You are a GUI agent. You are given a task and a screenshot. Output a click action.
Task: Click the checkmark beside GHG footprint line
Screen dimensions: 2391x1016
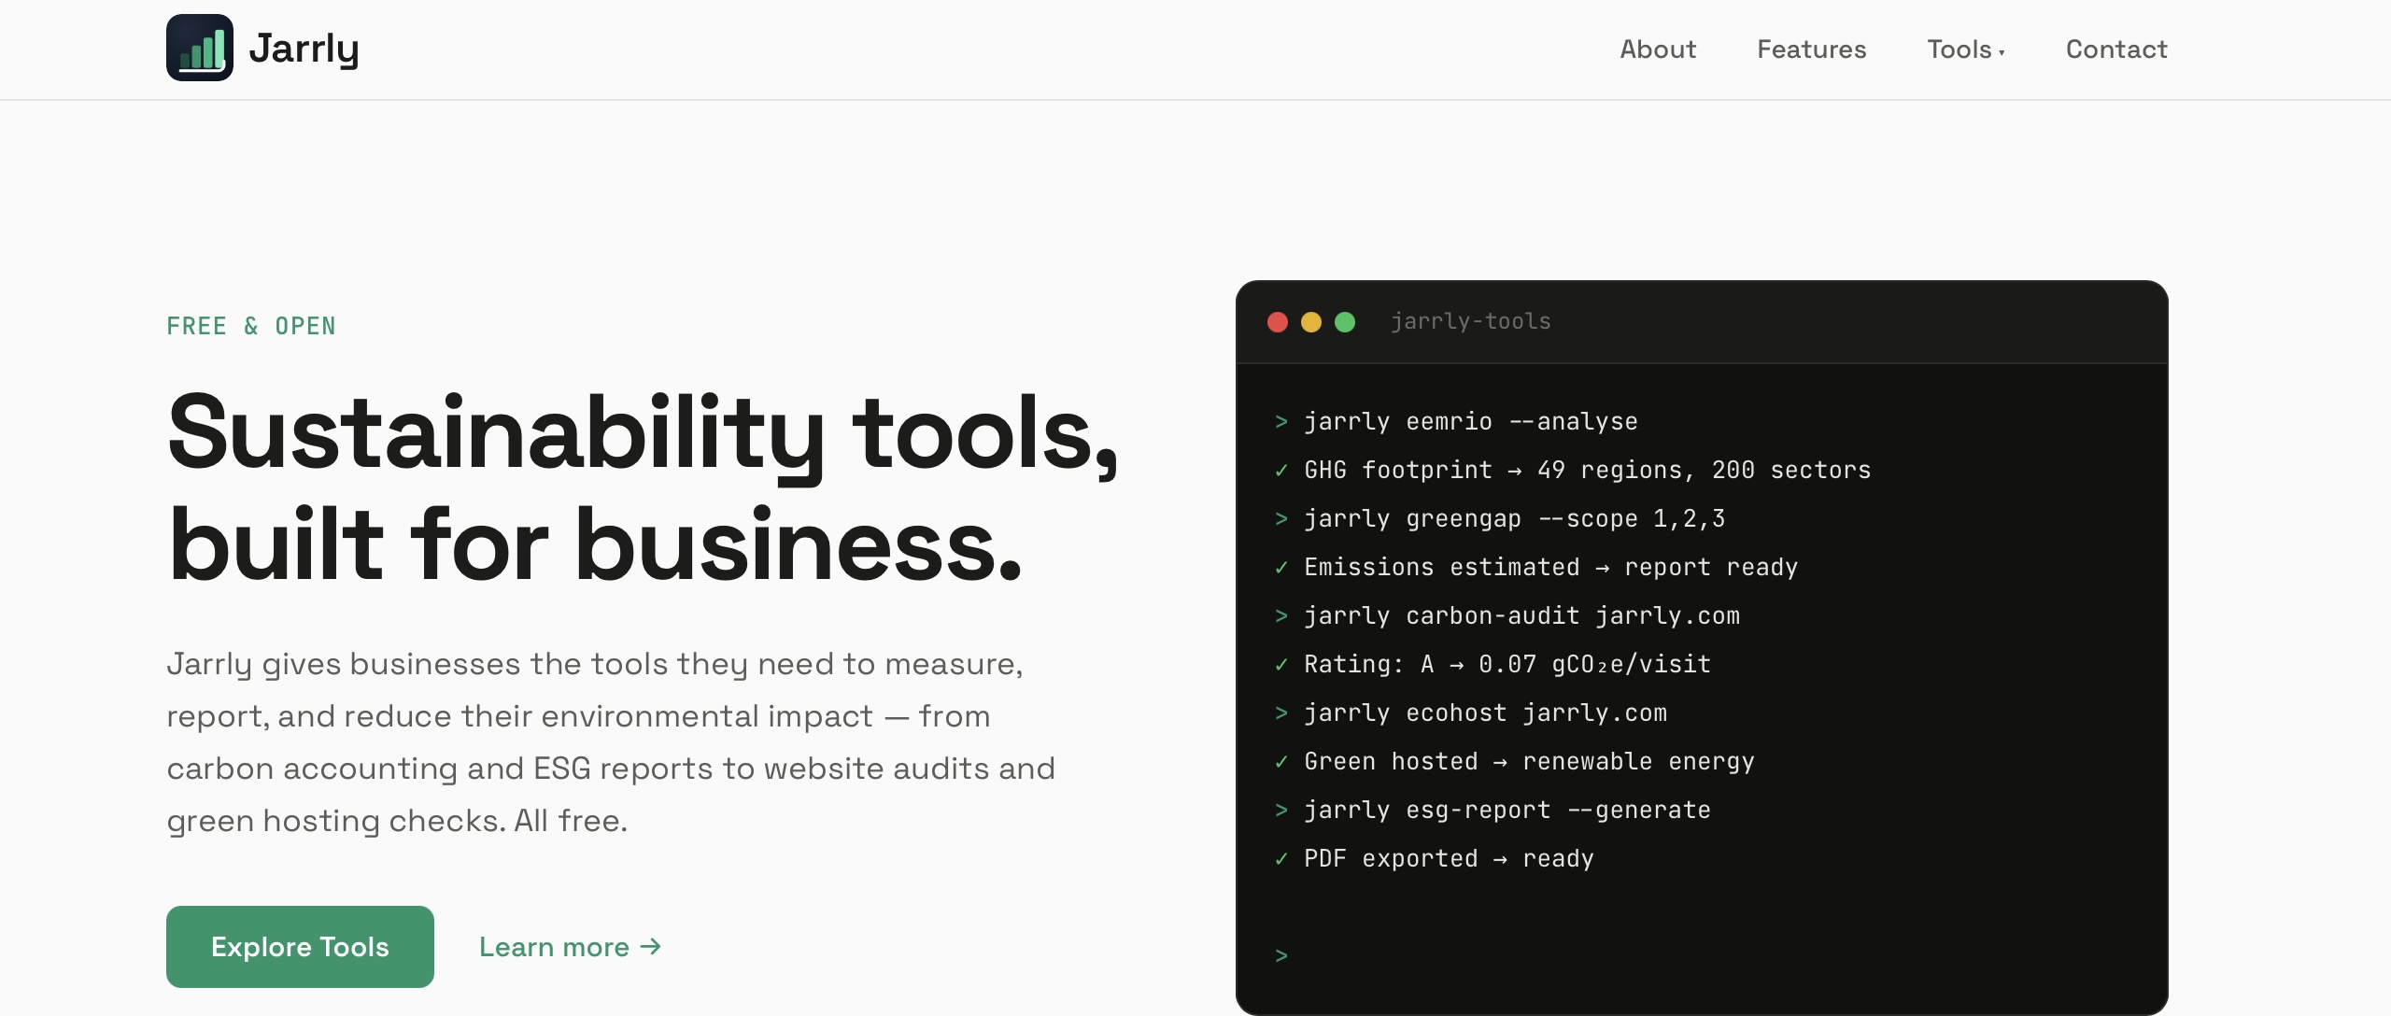point(1280,472)
